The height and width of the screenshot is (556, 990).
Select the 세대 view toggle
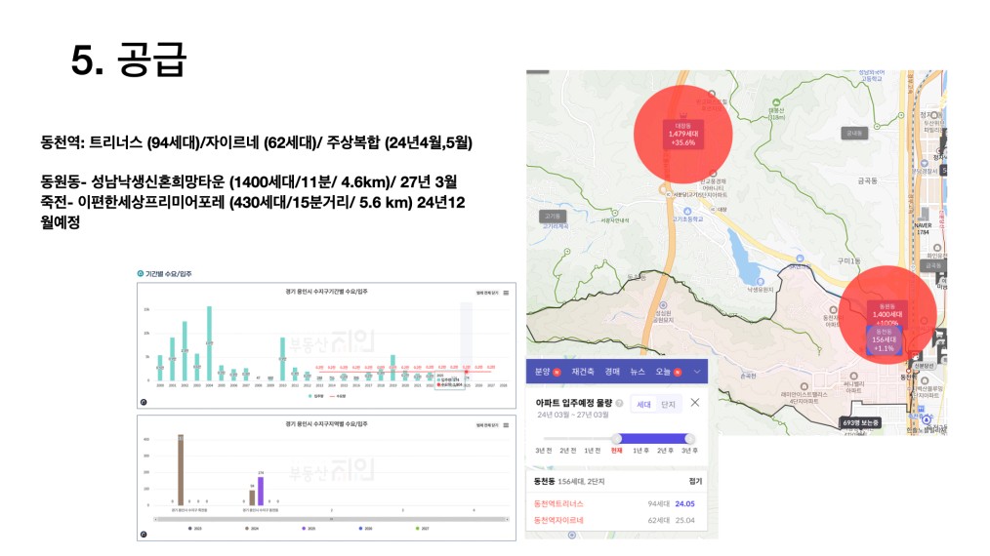pyautogui.click(x=643, y=404)
